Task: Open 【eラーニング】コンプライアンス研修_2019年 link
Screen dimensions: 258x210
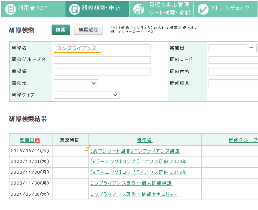Action: 139,172
